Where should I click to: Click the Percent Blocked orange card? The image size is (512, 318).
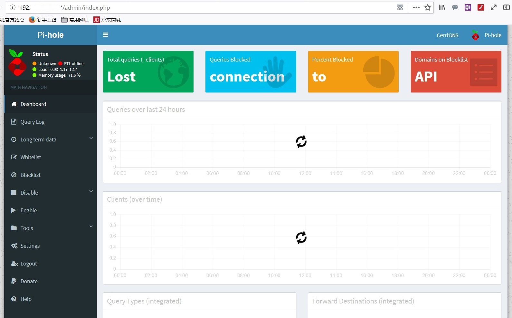(353, 72)
